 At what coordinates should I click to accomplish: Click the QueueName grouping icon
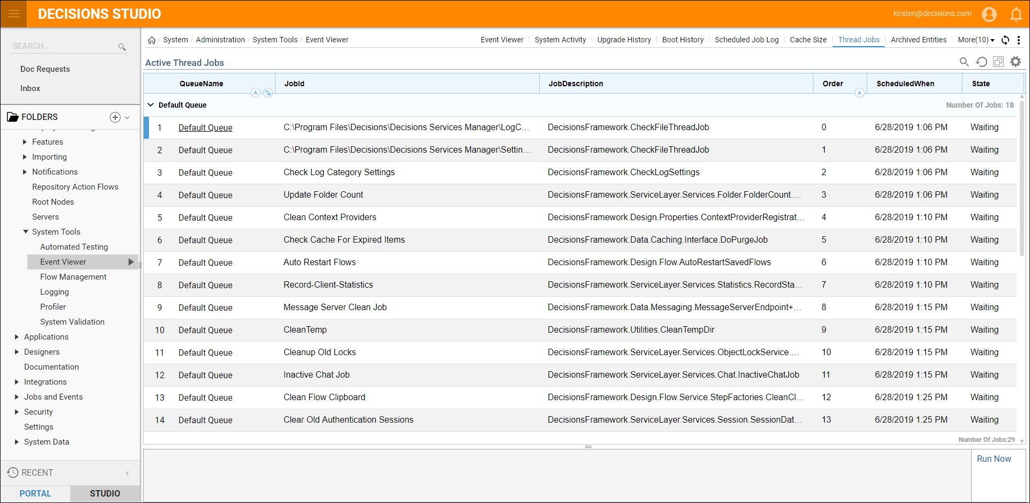[x=268, y=93]
